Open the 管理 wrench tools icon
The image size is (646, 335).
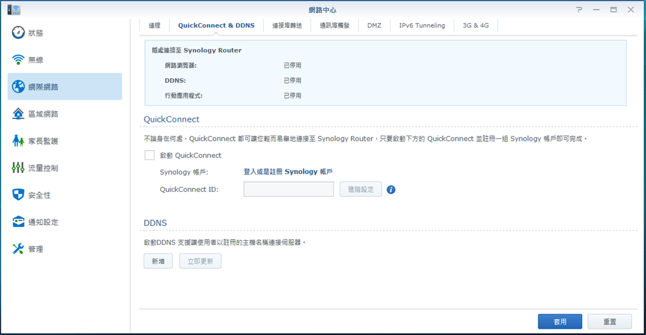[18, 249]
